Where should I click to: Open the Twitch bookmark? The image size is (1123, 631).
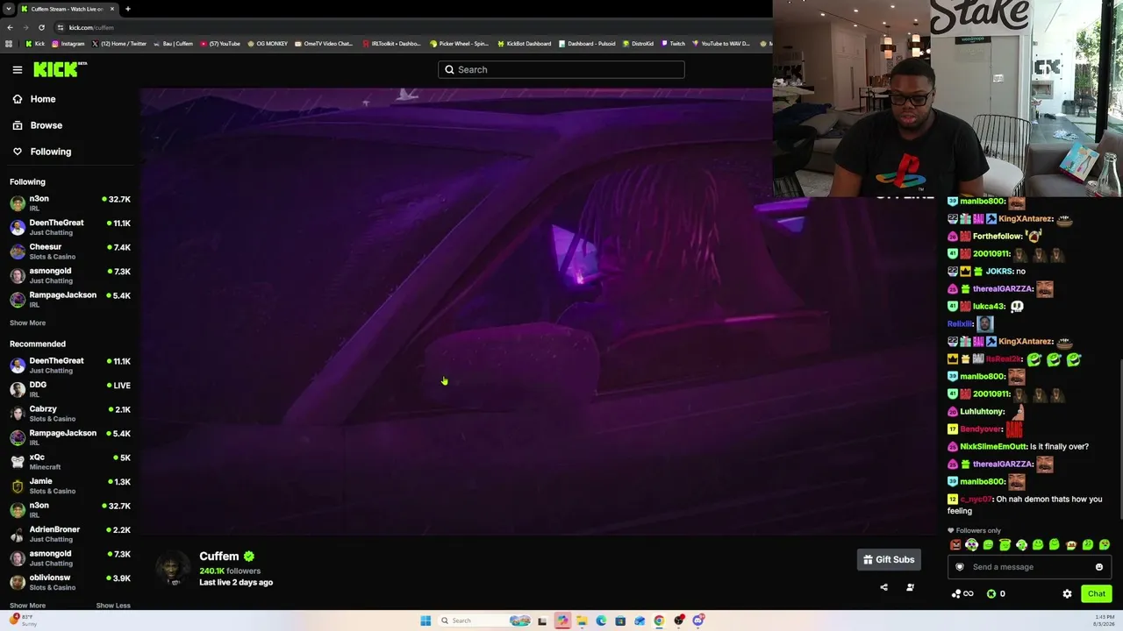coord(673,44)
